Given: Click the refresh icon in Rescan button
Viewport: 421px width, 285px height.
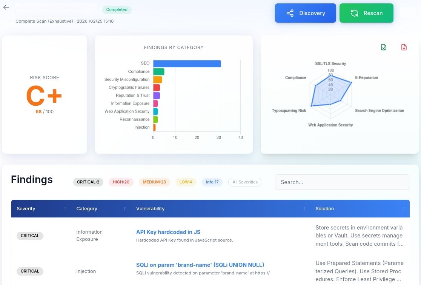Looking at the screenshot, I should 354,13.
